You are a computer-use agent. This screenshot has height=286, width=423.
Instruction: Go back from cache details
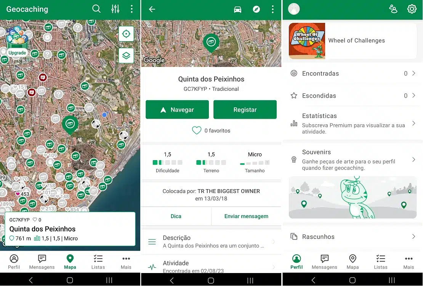152,9
